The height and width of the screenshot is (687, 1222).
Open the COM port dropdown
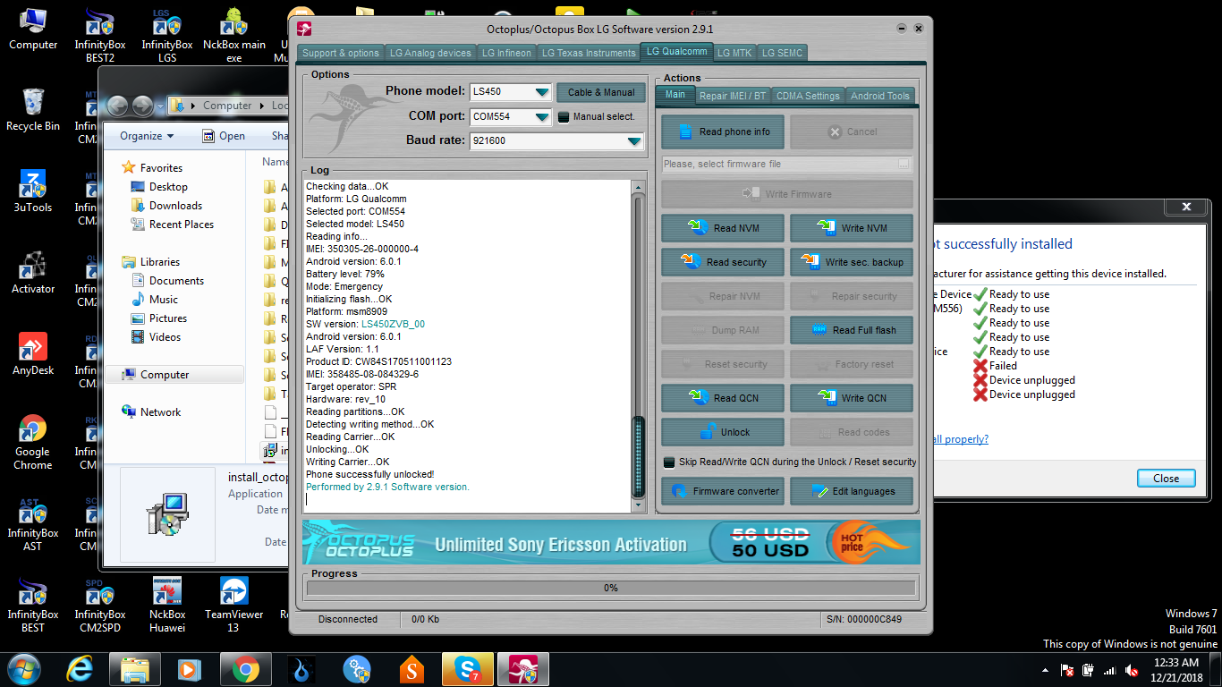click(x=542, y=116)
